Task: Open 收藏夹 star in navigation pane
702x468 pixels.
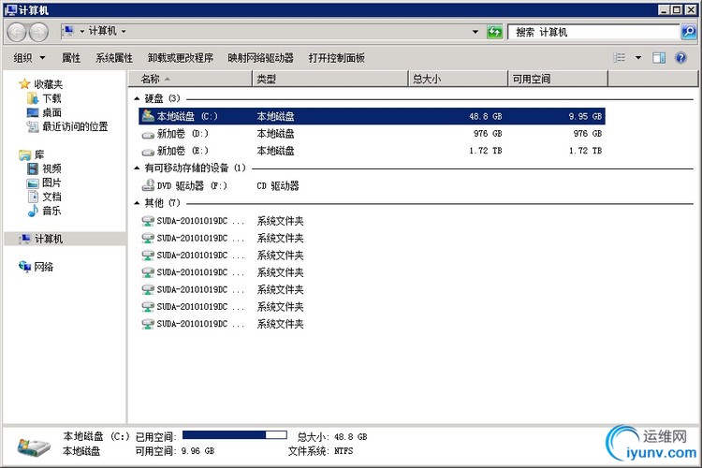Action: (24, 83)
